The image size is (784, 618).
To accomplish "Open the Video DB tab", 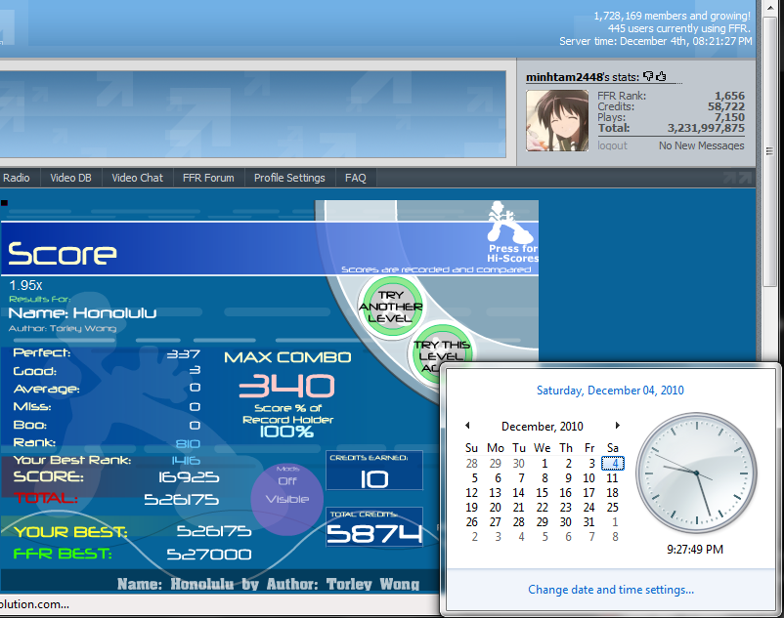I will [x=70, y=178].
